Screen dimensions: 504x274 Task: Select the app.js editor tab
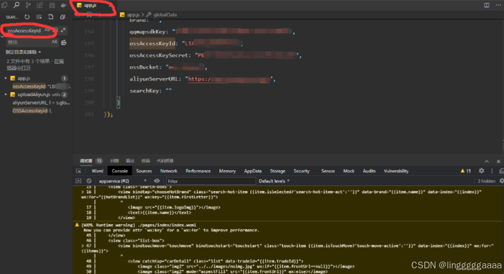point(90,5)
